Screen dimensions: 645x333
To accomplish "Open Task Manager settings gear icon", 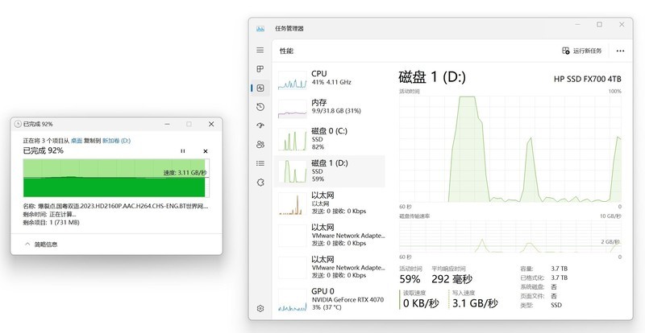I will (260, 308).
